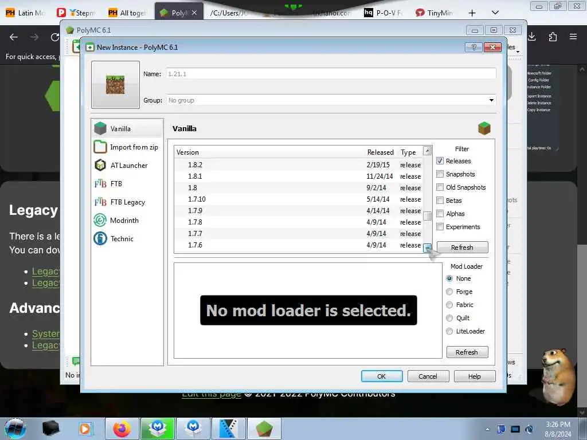The image size is (587, 440).
Task: Click the version list scroll-up arrow
Action: [427, 151]
